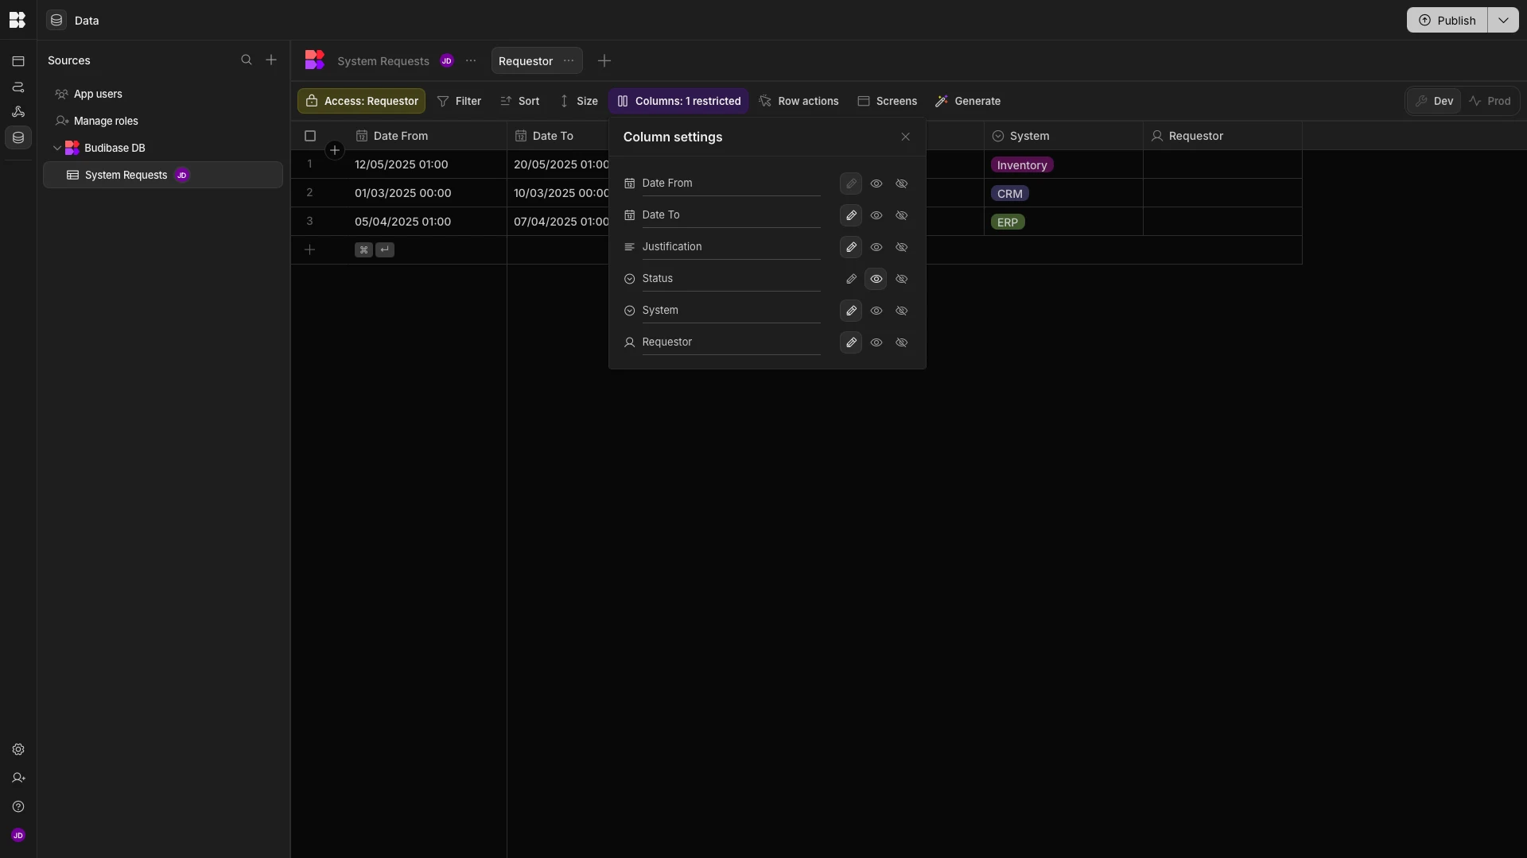The height and width of the screenshot is (858, 1527).
Task: Open the Publish dropdown arrow
Action: click(1503, 21)
